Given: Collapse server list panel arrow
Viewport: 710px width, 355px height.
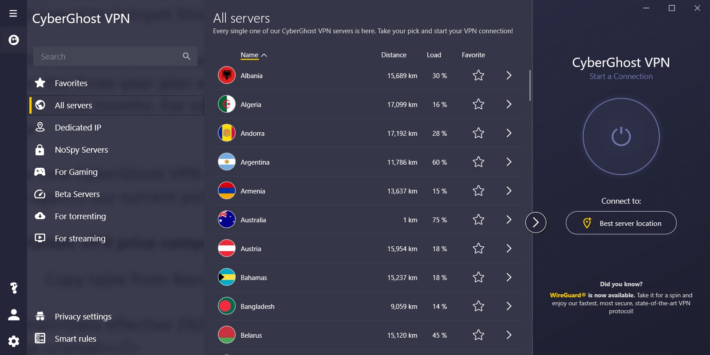Looking at the screenshot, I should 536,222.
